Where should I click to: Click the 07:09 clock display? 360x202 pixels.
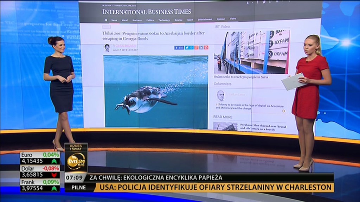[74, 178]
